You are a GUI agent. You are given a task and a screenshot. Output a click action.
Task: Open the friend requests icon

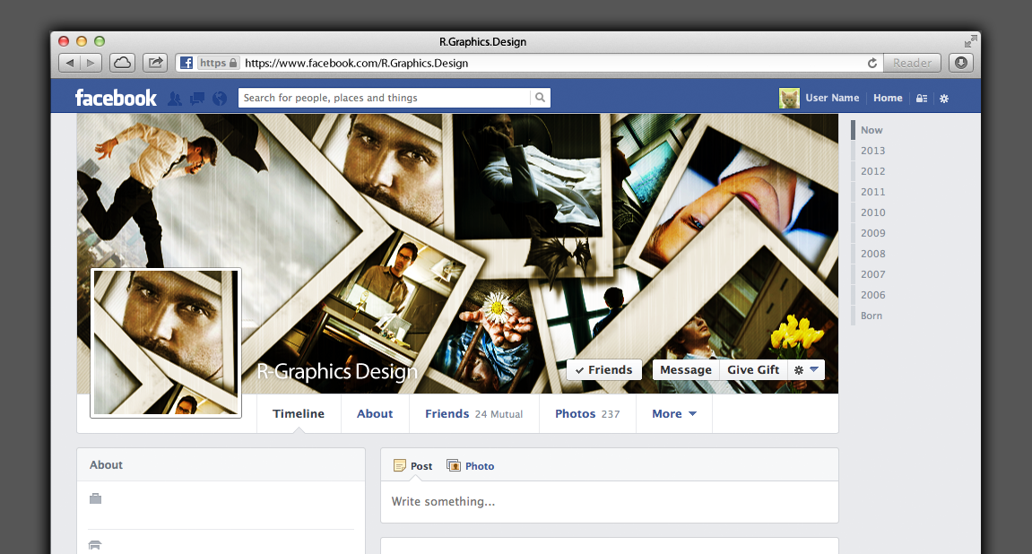175,99
